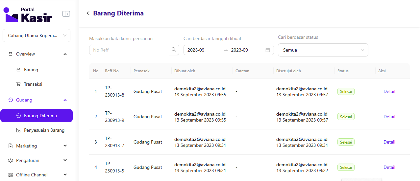
Task: Open the Semua status filter dropdown
Action: point(323,50)
